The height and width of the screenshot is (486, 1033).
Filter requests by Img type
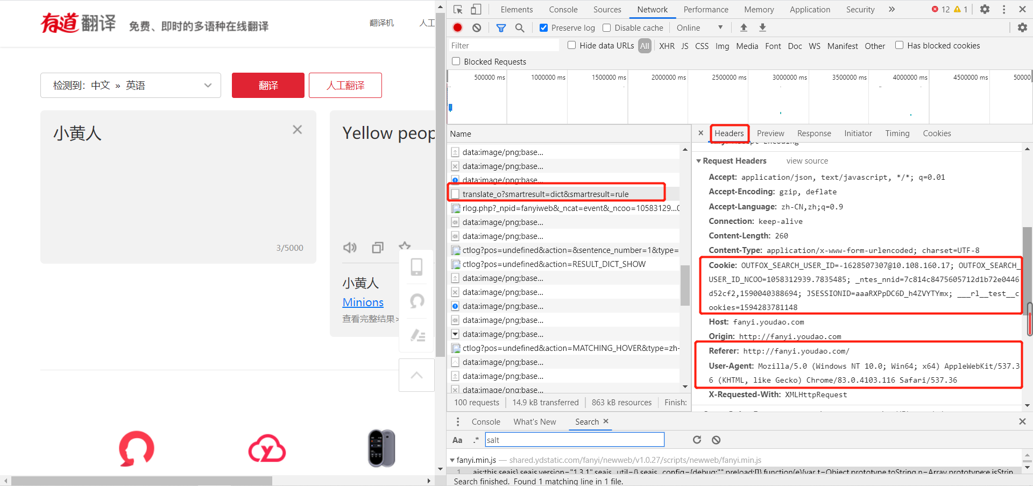(722, 46)
